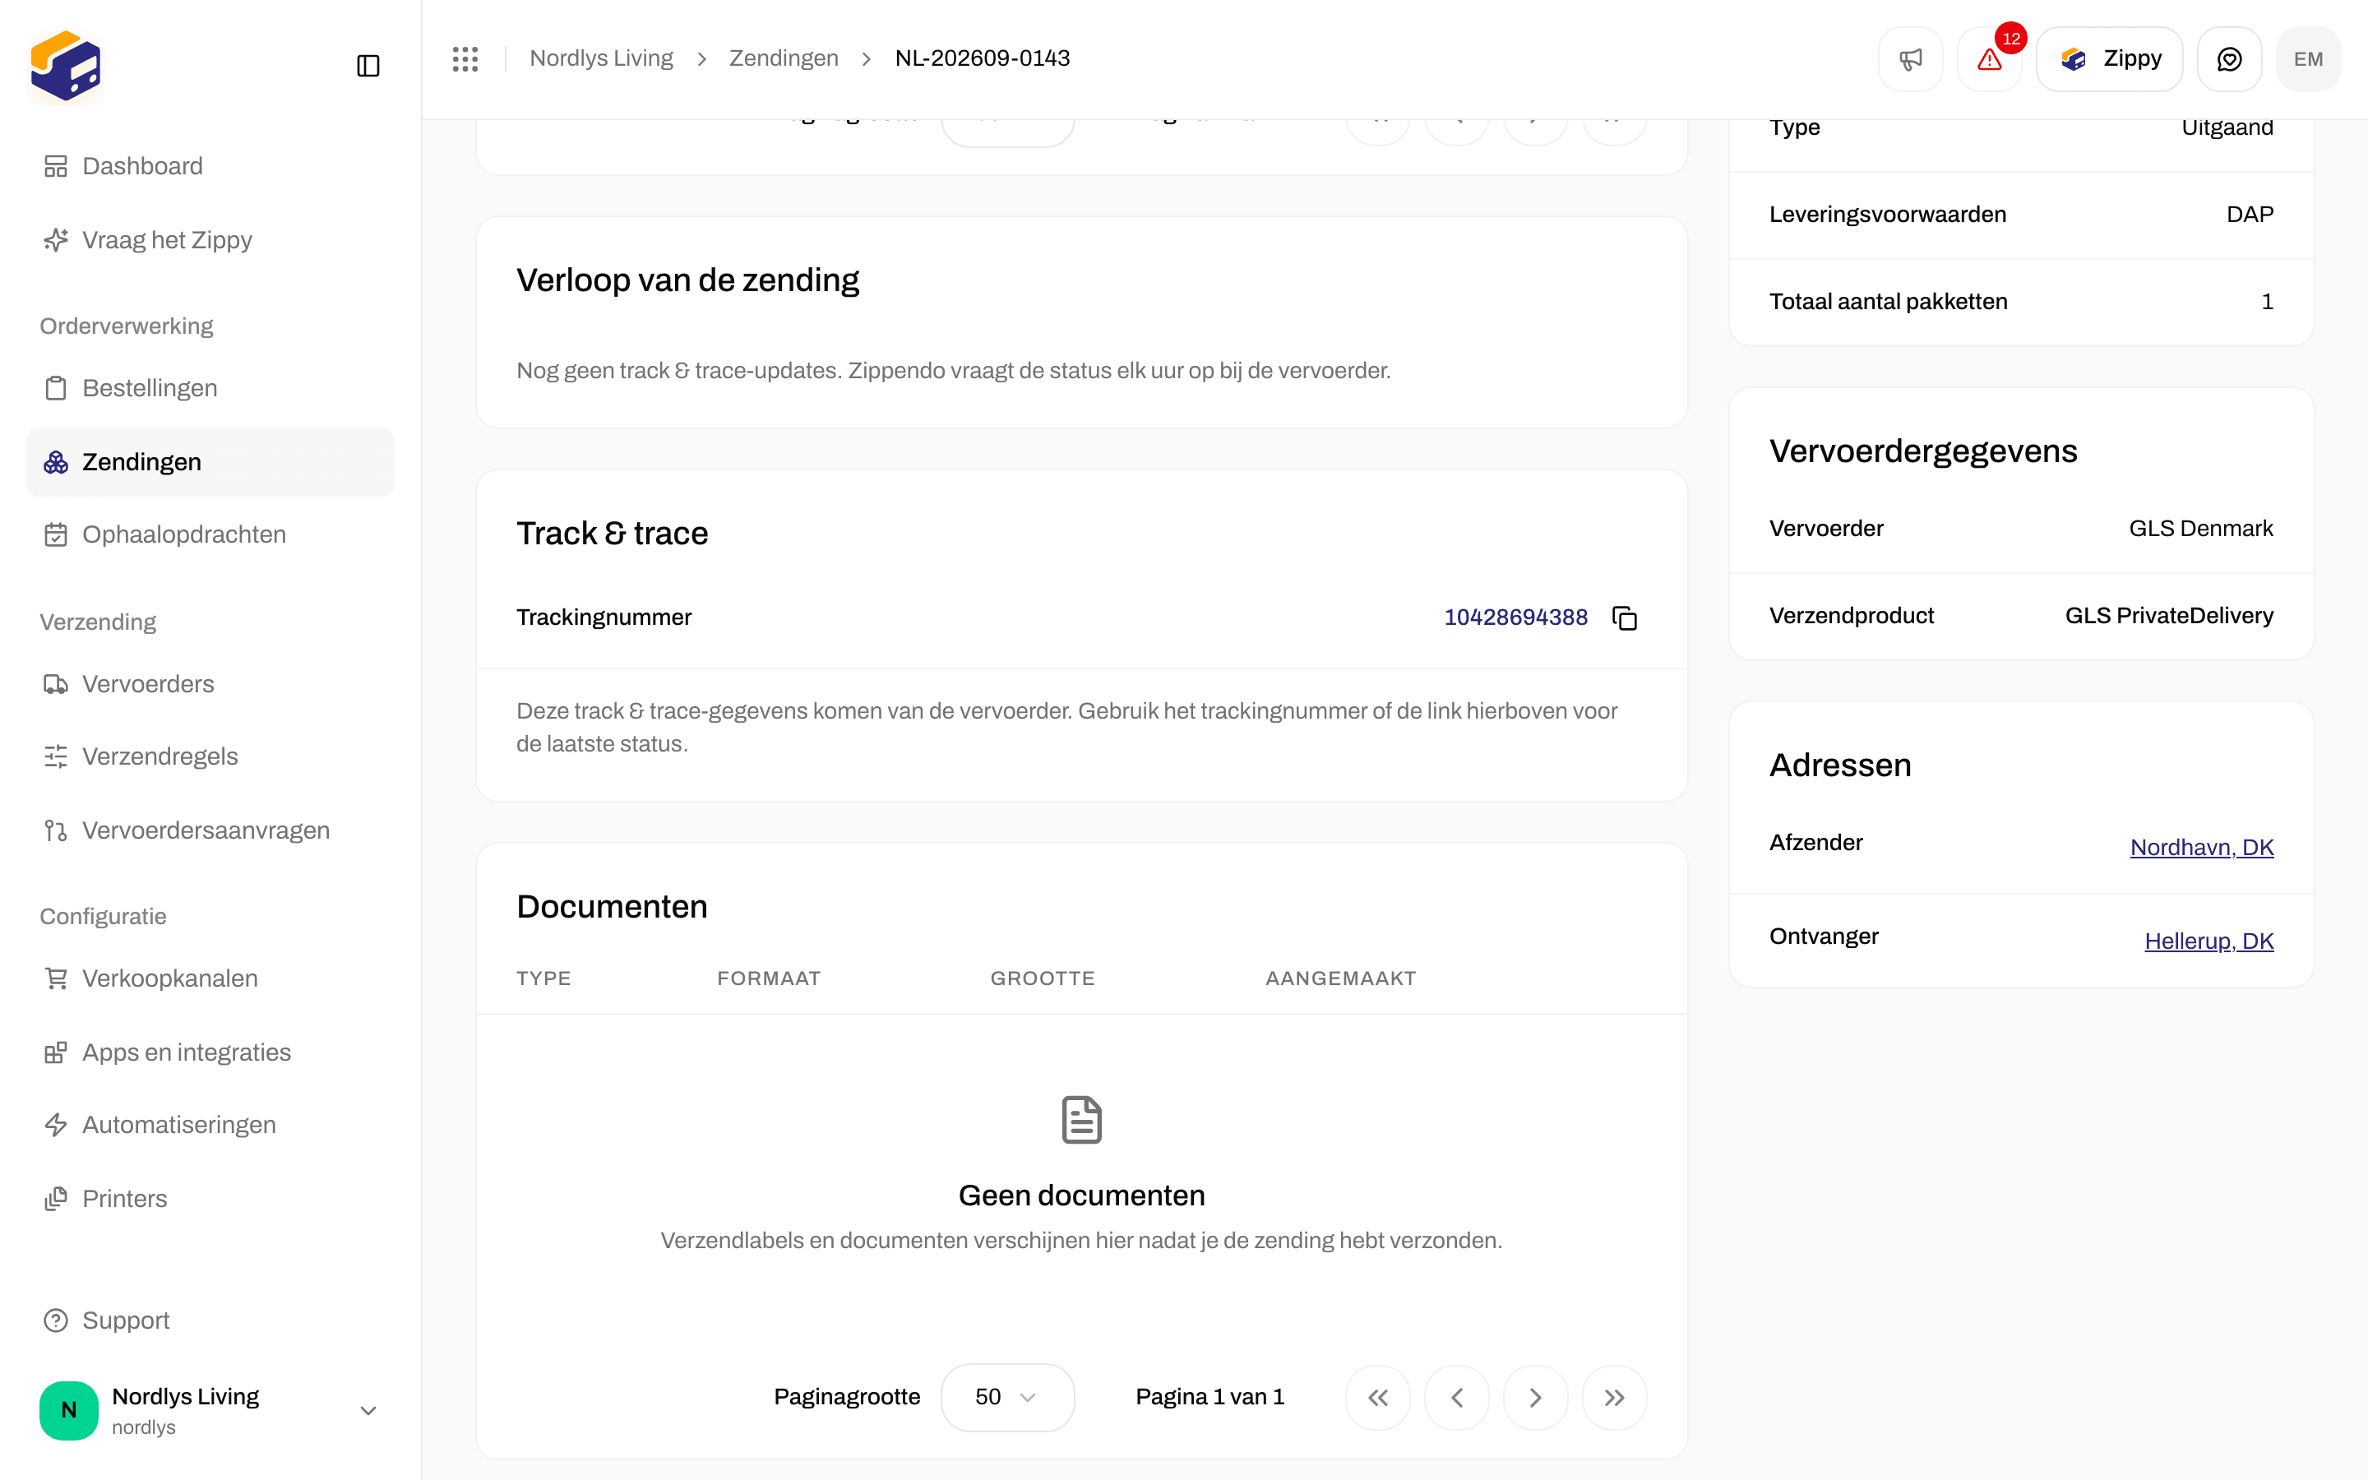Image resolution: width=2368 pixels, height=1480 pixels.
Task: Copy the tracking number 10428694388
Action: click(x=1625, y=617)
